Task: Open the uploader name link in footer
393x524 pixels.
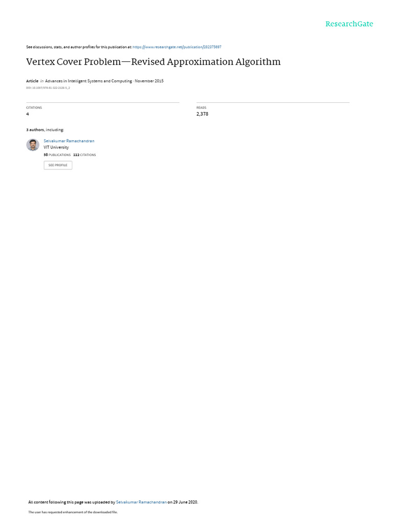Action: click(x=141, y=503)
